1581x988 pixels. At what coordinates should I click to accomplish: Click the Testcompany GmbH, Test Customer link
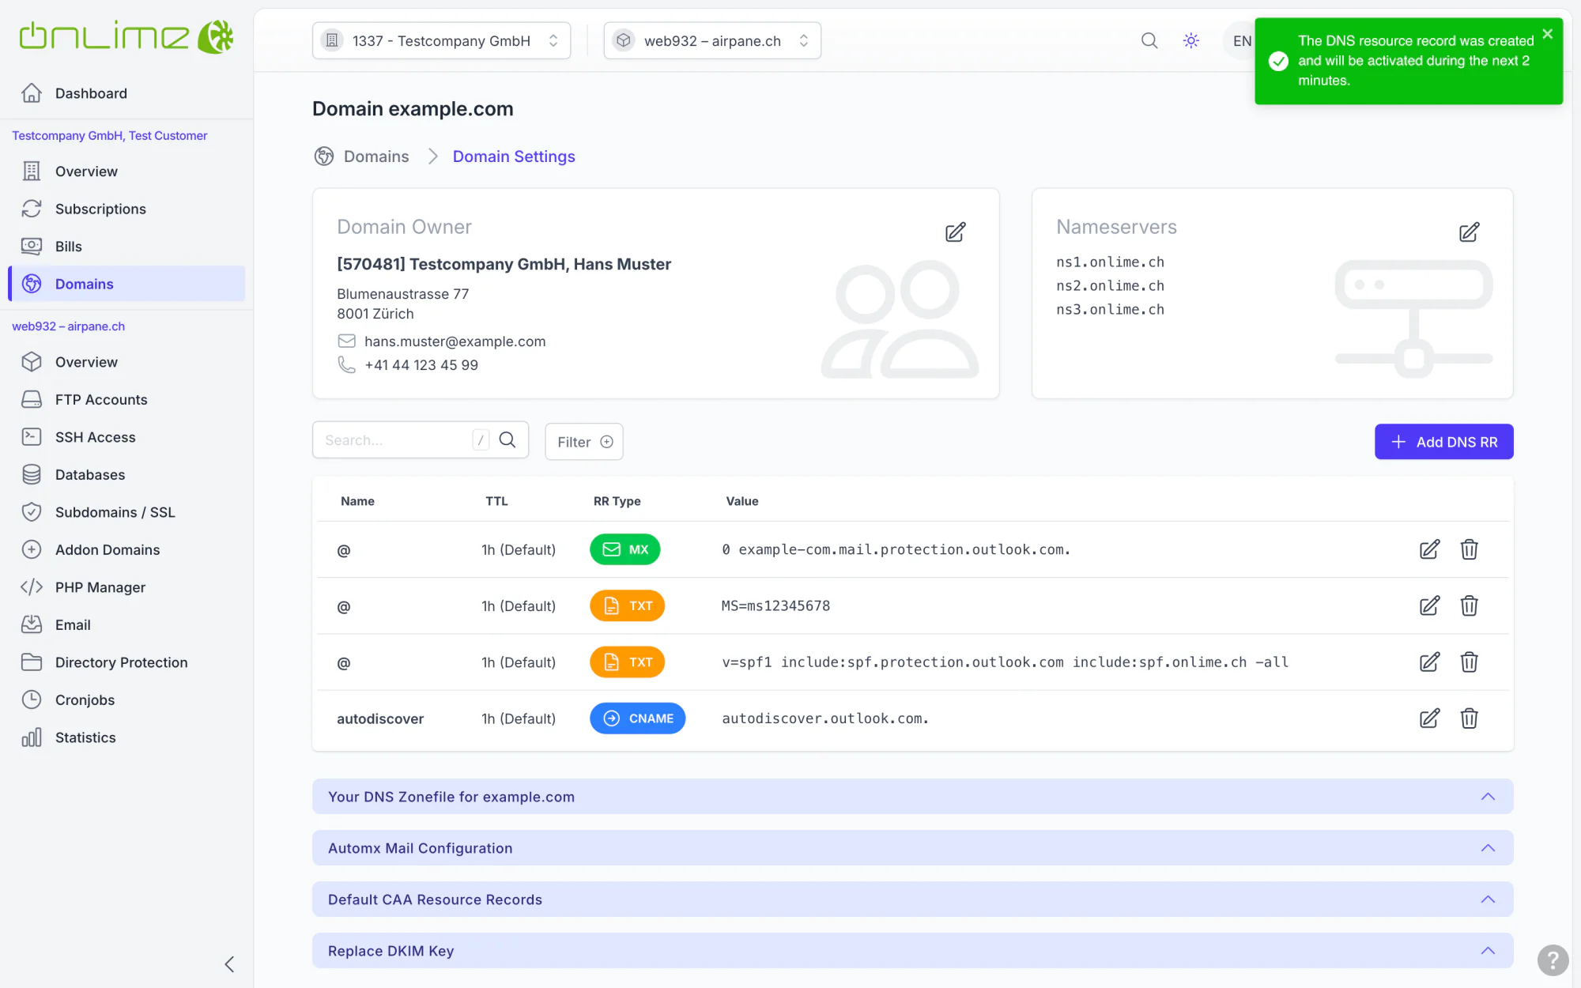(x=110, y=136)
